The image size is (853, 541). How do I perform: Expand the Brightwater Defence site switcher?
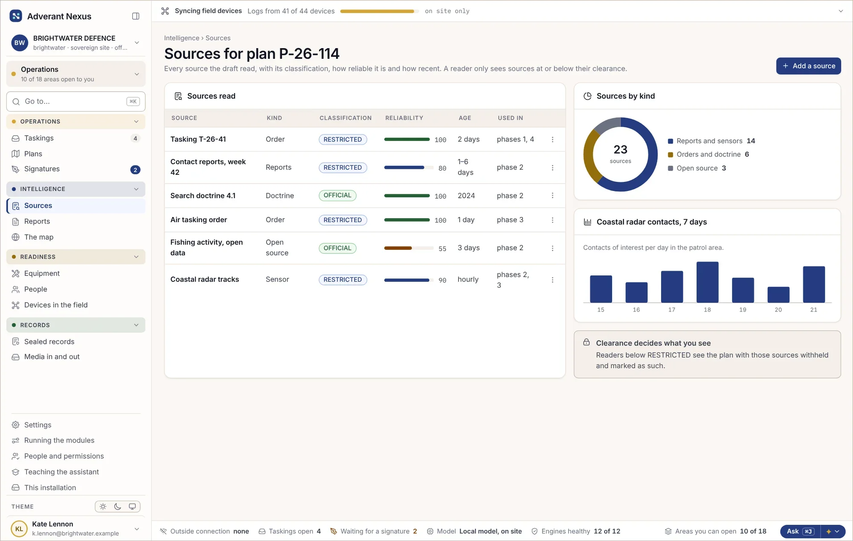click(137, 43)
